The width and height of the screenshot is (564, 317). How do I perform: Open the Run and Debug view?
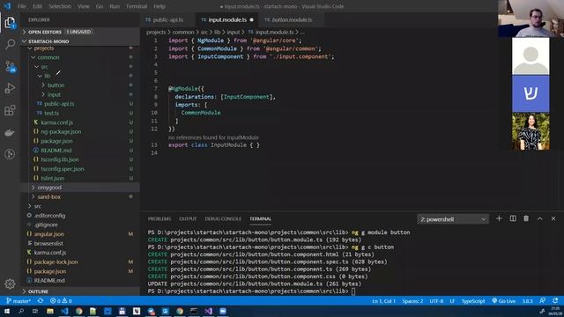[10, 88]
